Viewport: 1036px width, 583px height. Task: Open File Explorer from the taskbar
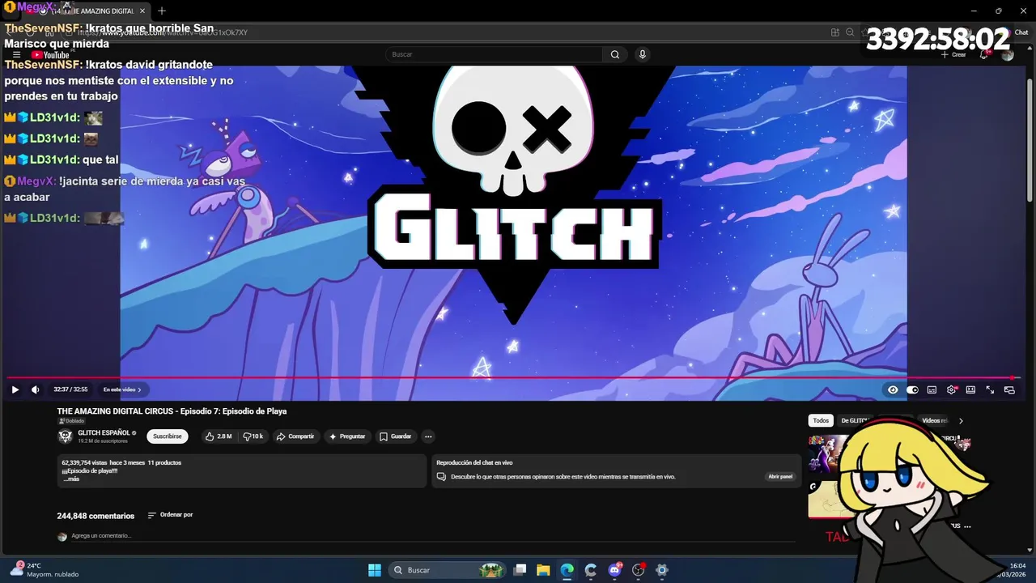[x=543, y=570]
